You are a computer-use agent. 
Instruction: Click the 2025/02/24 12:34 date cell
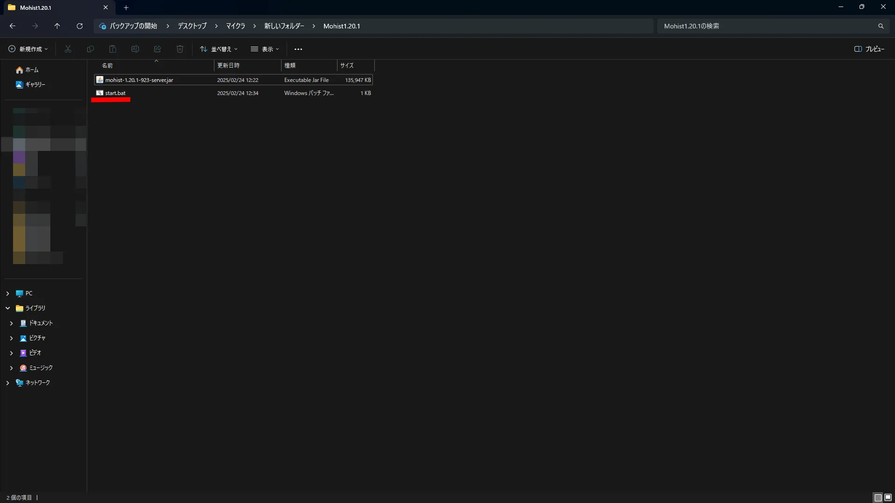(x=238, y=93)
